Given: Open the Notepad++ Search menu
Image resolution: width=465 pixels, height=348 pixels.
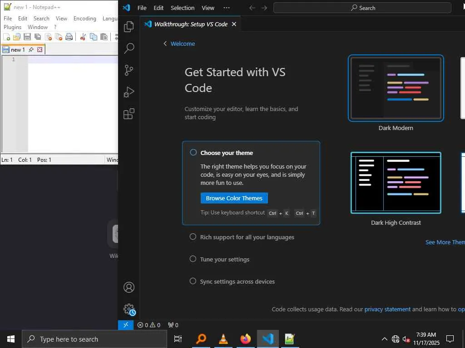Looking at the screenshot, I should pyautogui.click(x=41, y=18).
